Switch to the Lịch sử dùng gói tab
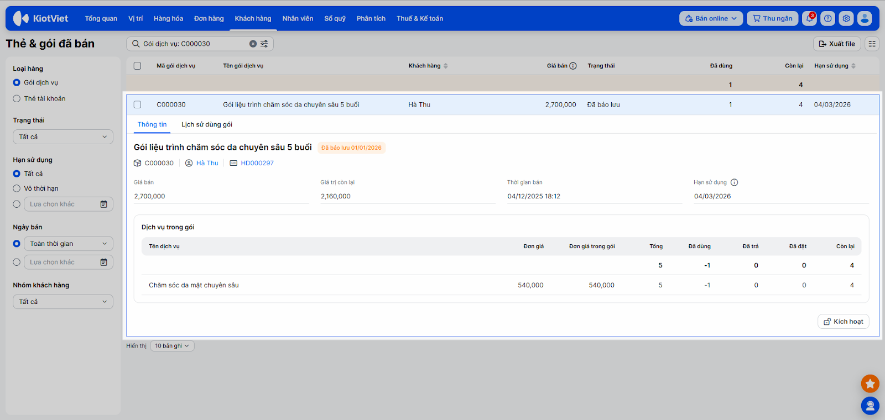 207,125
